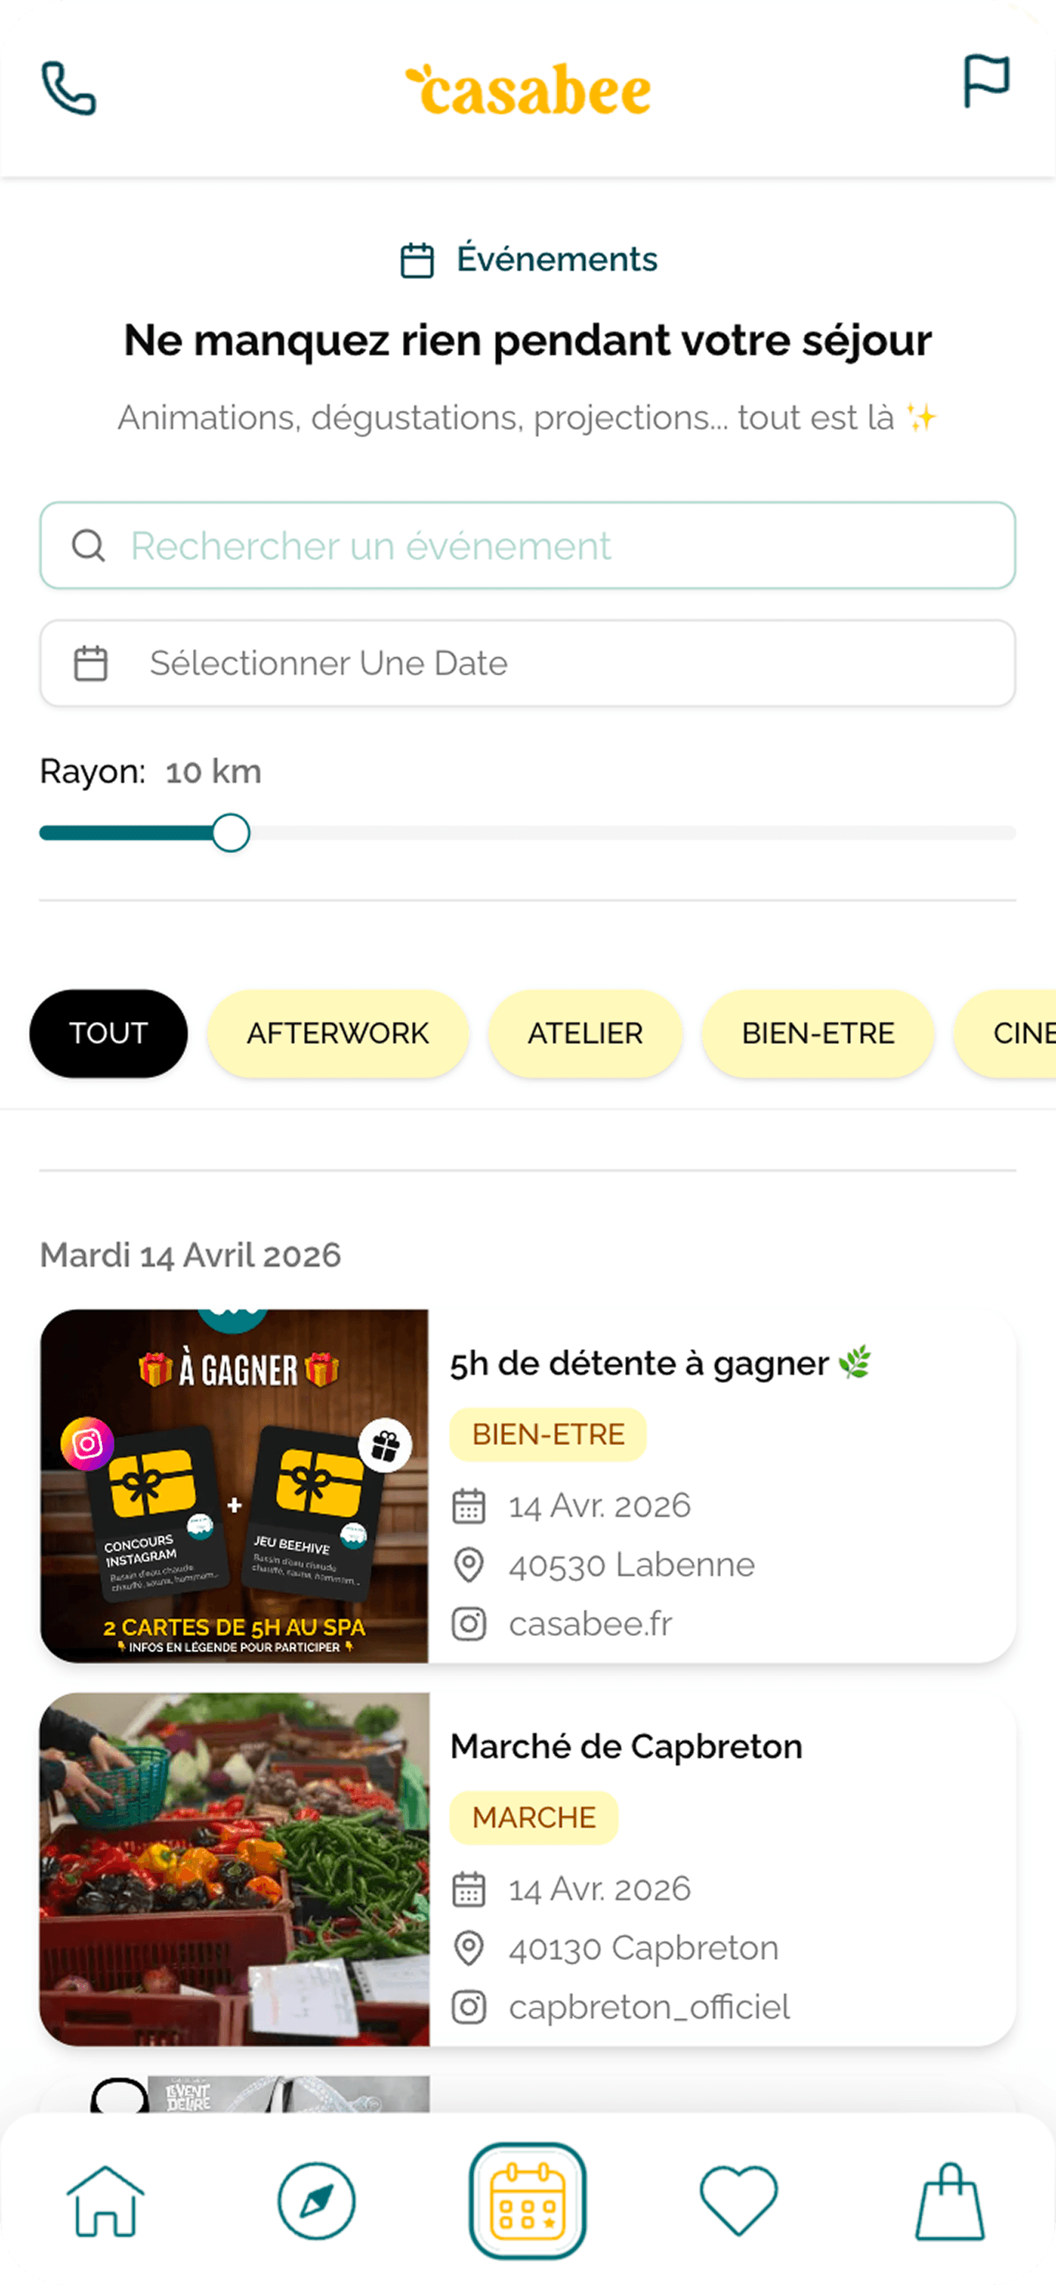Viewport: 1056px width, 2285px height.
Task: Open the Marché de Capbreton event
Action: point(626,1746)
